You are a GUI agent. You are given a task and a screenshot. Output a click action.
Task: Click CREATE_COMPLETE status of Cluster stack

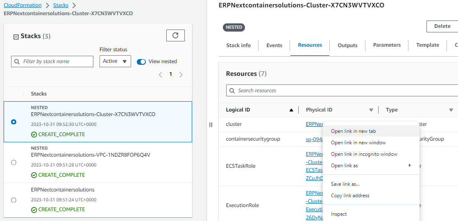58,134
